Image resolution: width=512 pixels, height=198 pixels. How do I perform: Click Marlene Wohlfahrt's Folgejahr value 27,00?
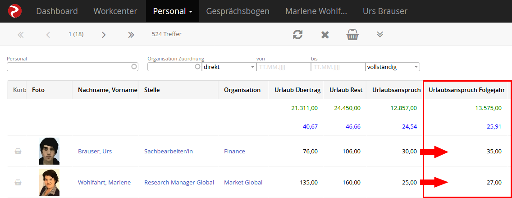point(494,183)
